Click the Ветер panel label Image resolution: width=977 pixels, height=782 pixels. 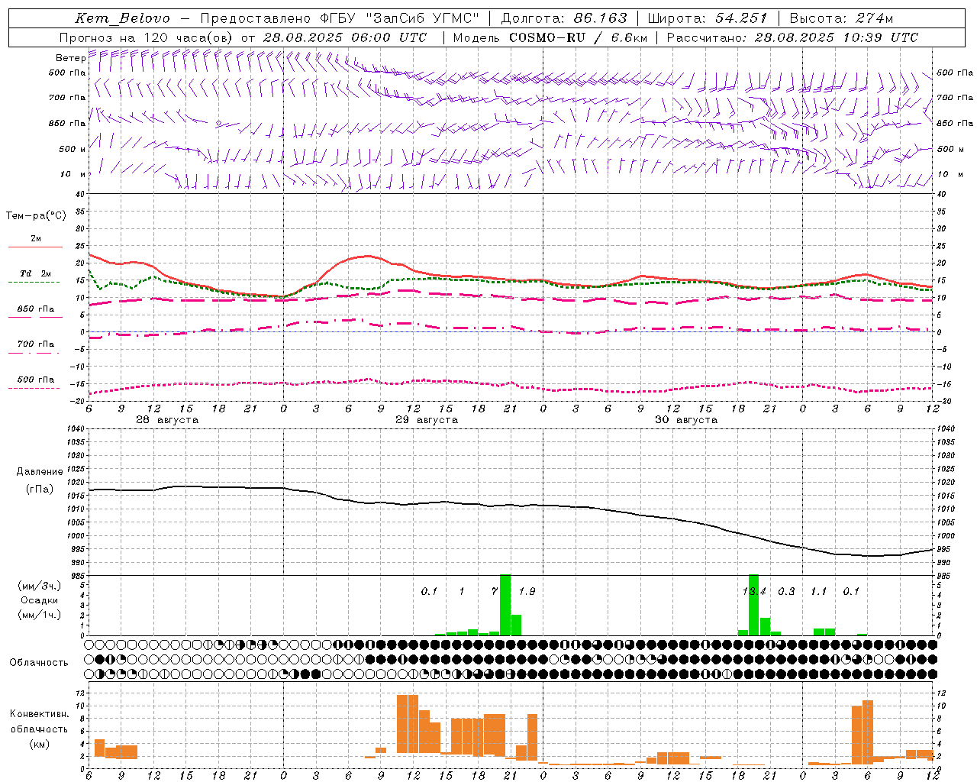coord(70,58)
